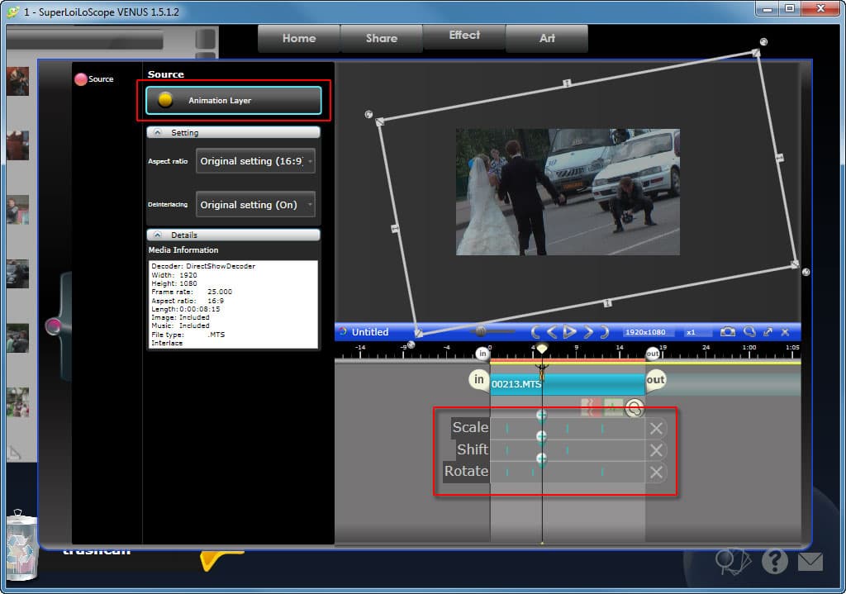The height and width of the screenshot is (594, 846).
Task: Remove the Shift animation track
Action: tap(656, 450)
